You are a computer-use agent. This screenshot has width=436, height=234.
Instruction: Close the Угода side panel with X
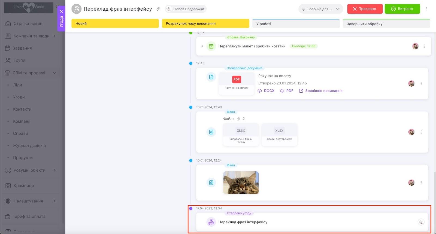pyautogui.click(x=61, y=11)
